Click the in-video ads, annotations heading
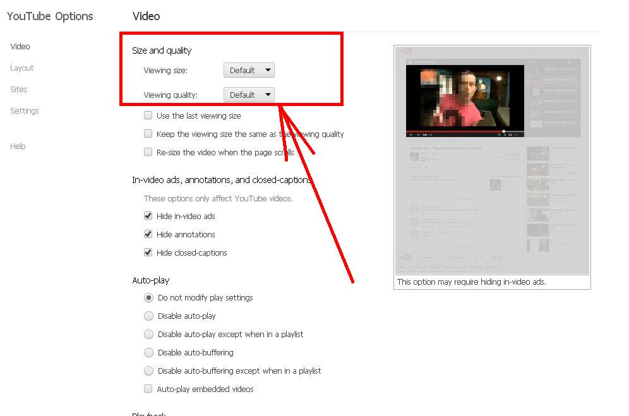The height and width of the screenshot is (416, 629). click(x=222, y=180)
